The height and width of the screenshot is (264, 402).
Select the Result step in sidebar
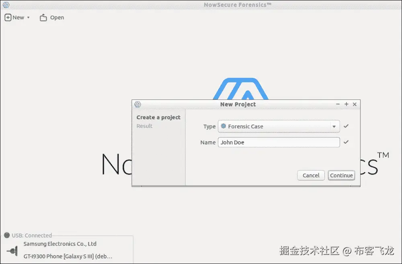[144, 126]
